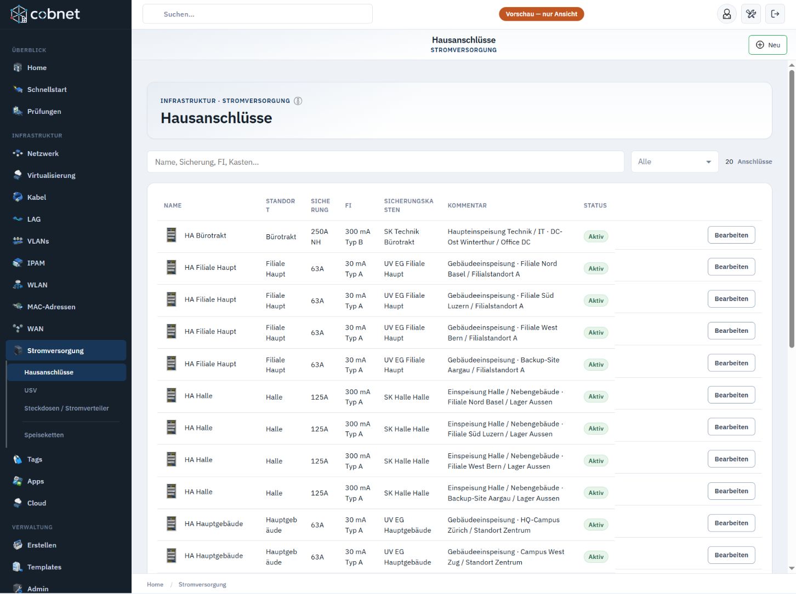Screen dimensions: 796x594
Task: Click the WLAN sidebar icon
Action: [18, 285]
